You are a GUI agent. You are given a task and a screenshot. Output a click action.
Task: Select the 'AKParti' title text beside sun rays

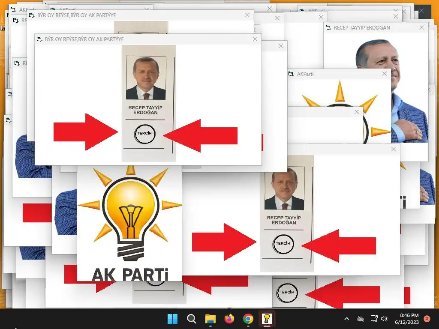(305, 74)
